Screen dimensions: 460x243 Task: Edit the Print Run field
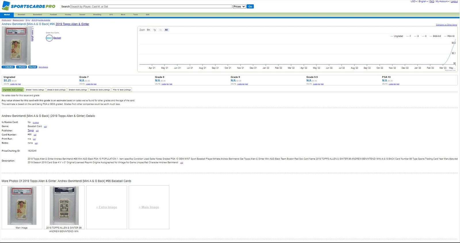(x=34, y=139)
